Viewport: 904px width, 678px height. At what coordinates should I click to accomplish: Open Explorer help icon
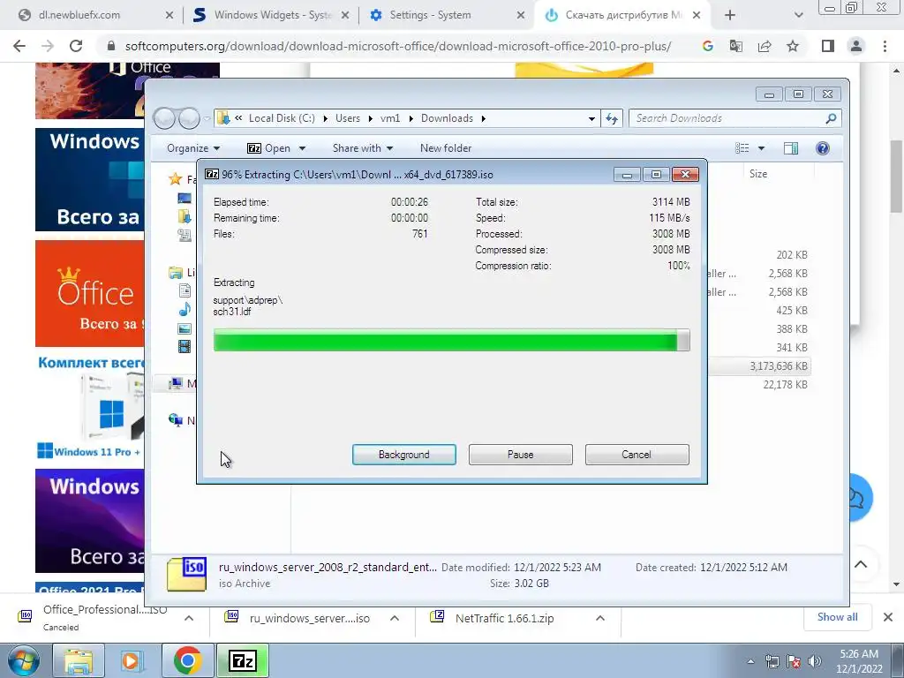point(823,148)
